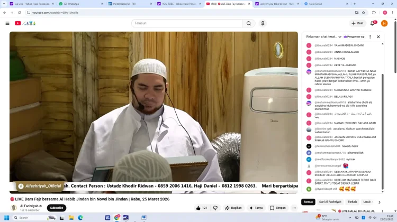
Task: Click the page vertical scrollbar
Action: pyautogui.click(x=395, y=48)
